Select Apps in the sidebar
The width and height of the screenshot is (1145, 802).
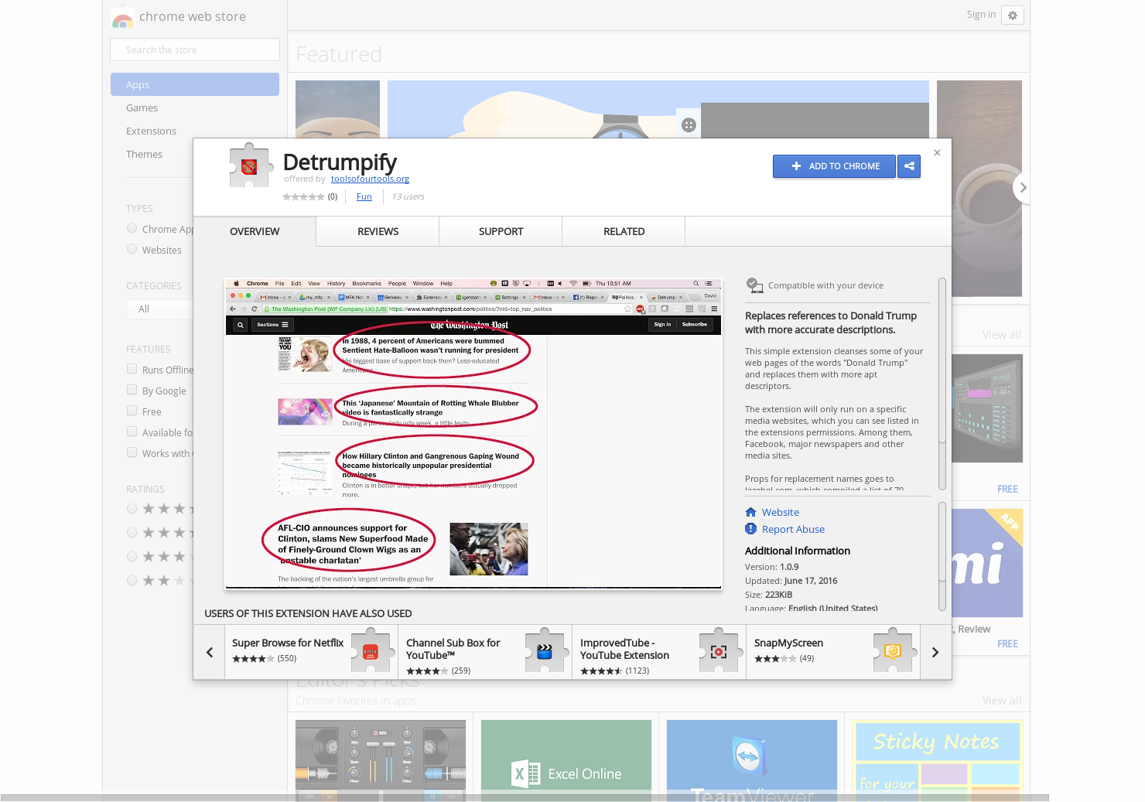[195, 84]
